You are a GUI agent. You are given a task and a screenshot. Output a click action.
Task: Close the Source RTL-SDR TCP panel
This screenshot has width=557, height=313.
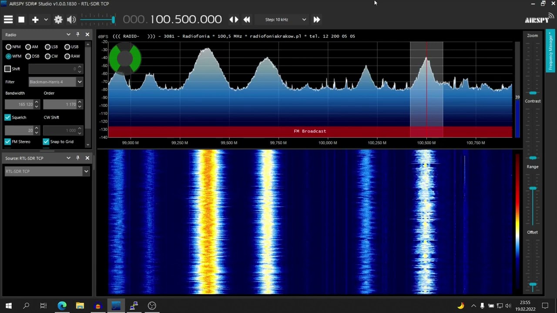(87, 158)
